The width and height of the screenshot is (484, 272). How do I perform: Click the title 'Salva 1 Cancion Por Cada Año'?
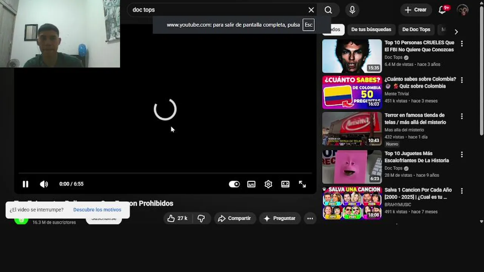click(x=418, y=193)
